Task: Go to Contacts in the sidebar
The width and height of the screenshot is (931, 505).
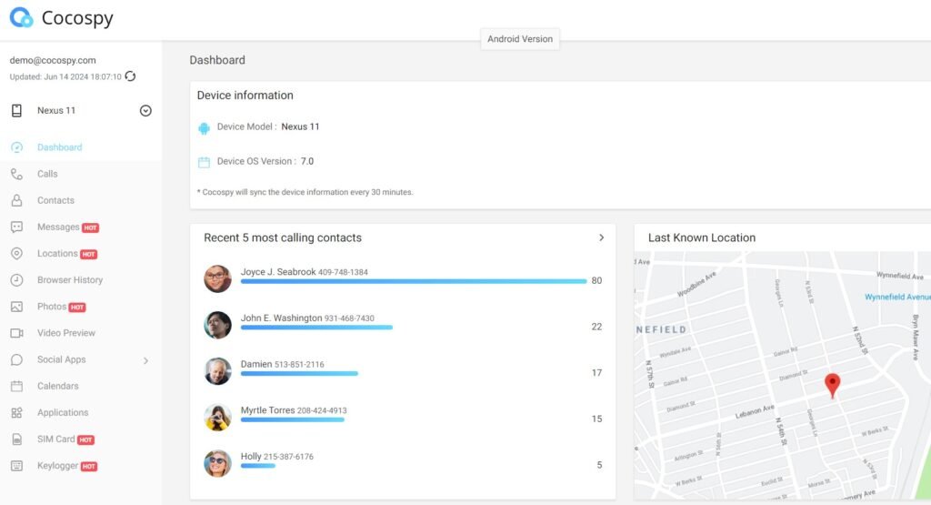Action: pos(55,200)
